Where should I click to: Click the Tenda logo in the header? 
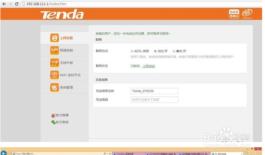[62, 14]
